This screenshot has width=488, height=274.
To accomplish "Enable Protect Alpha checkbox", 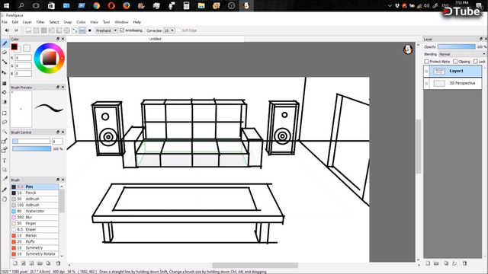I will pyautogui.click(x=427, y=62).
